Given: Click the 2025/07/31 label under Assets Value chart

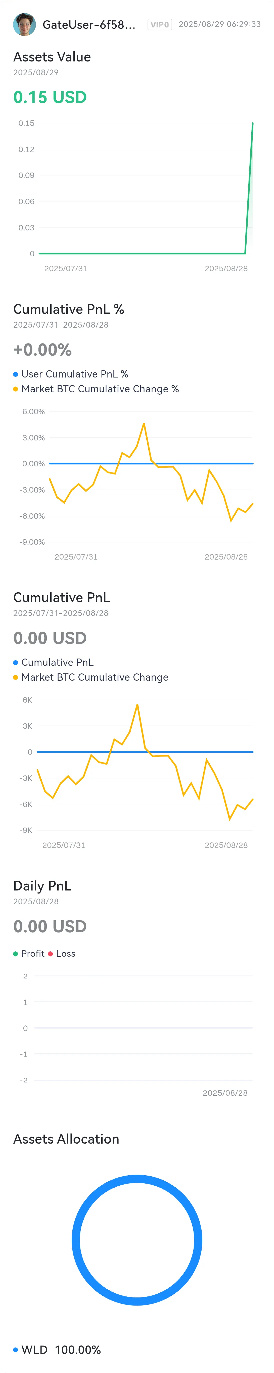Looking at the screenshot, I should tap(65, 269).
